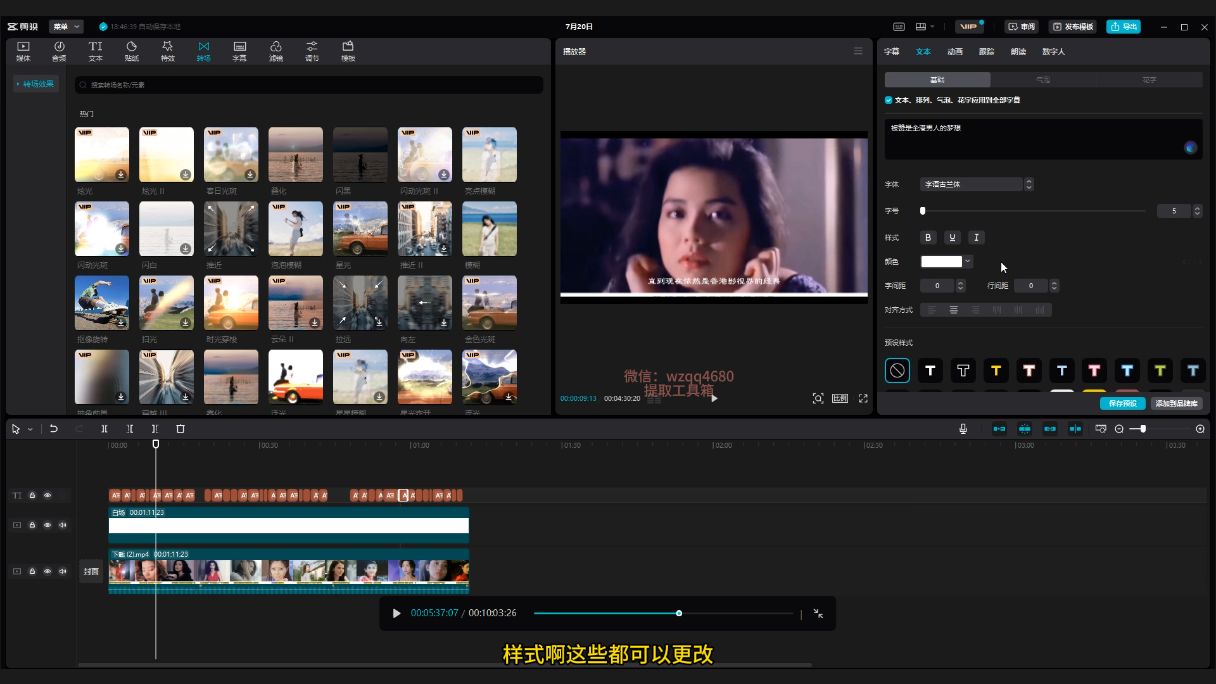Click the timeline zoom-in plus icon

[x=1200, y=429]
